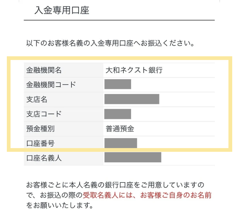Viewport: 237px width, 219px height.
Task: Click the masked 金融機関コード value
Action: point(117,84)
